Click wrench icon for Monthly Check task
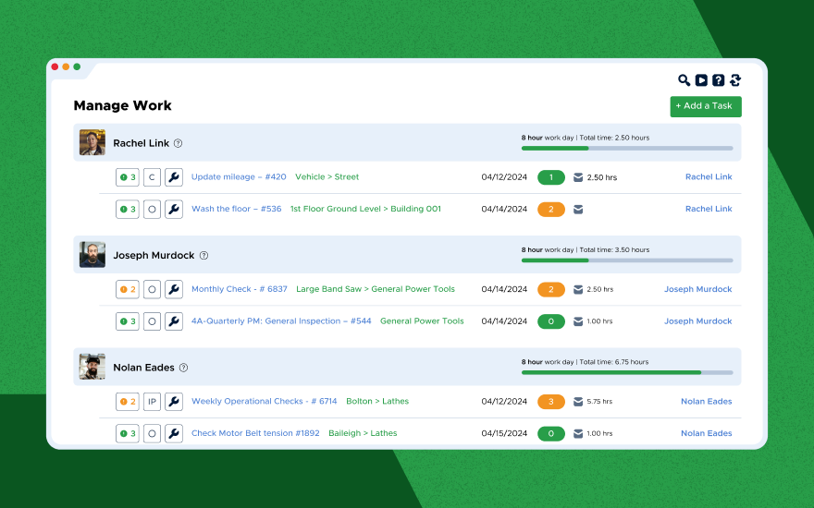This screenshot has height=508, width=814. click(174, 289)
